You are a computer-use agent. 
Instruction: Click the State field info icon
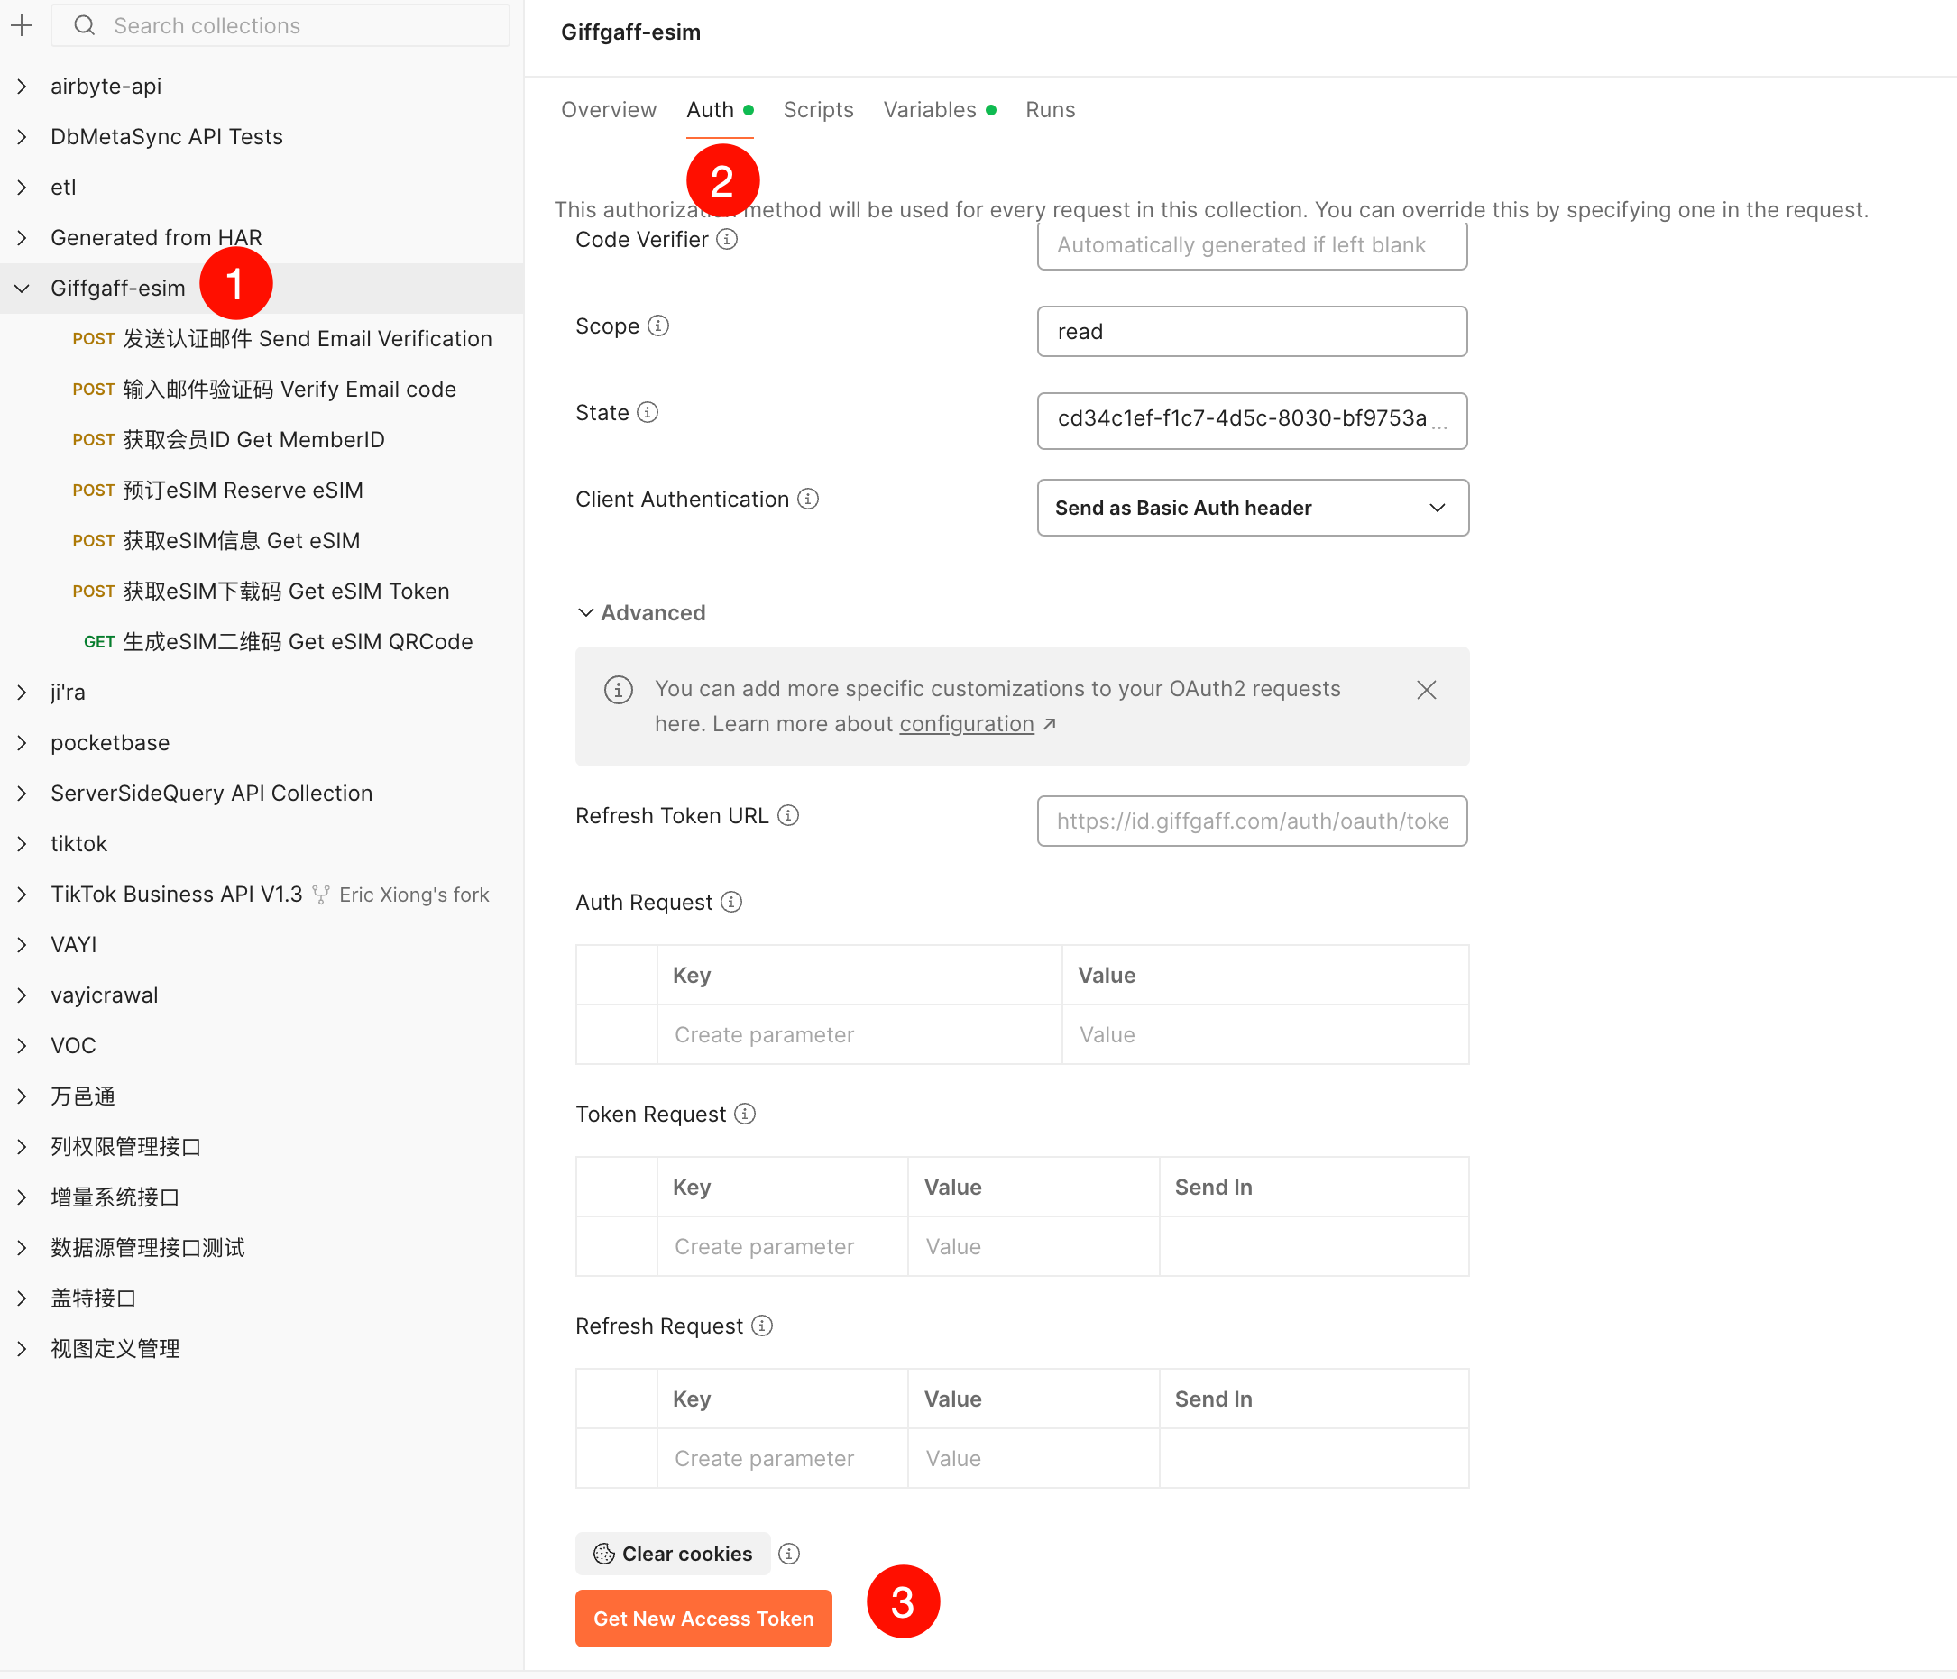(x=647, y=413)
